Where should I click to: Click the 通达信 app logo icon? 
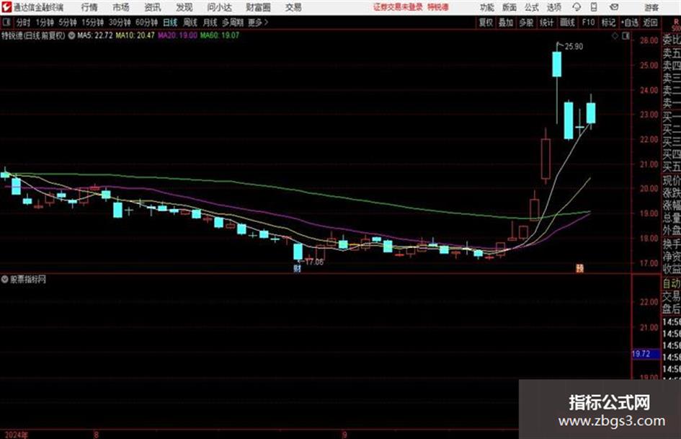pos(6,7)
